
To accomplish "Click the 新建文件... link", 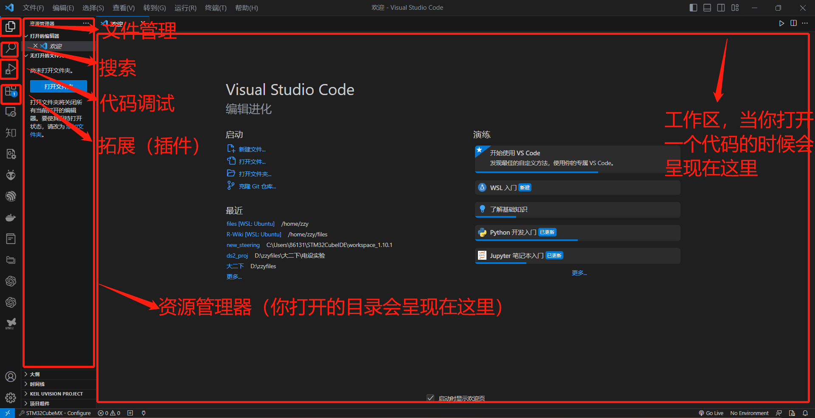I will click(x=252, y=149).
